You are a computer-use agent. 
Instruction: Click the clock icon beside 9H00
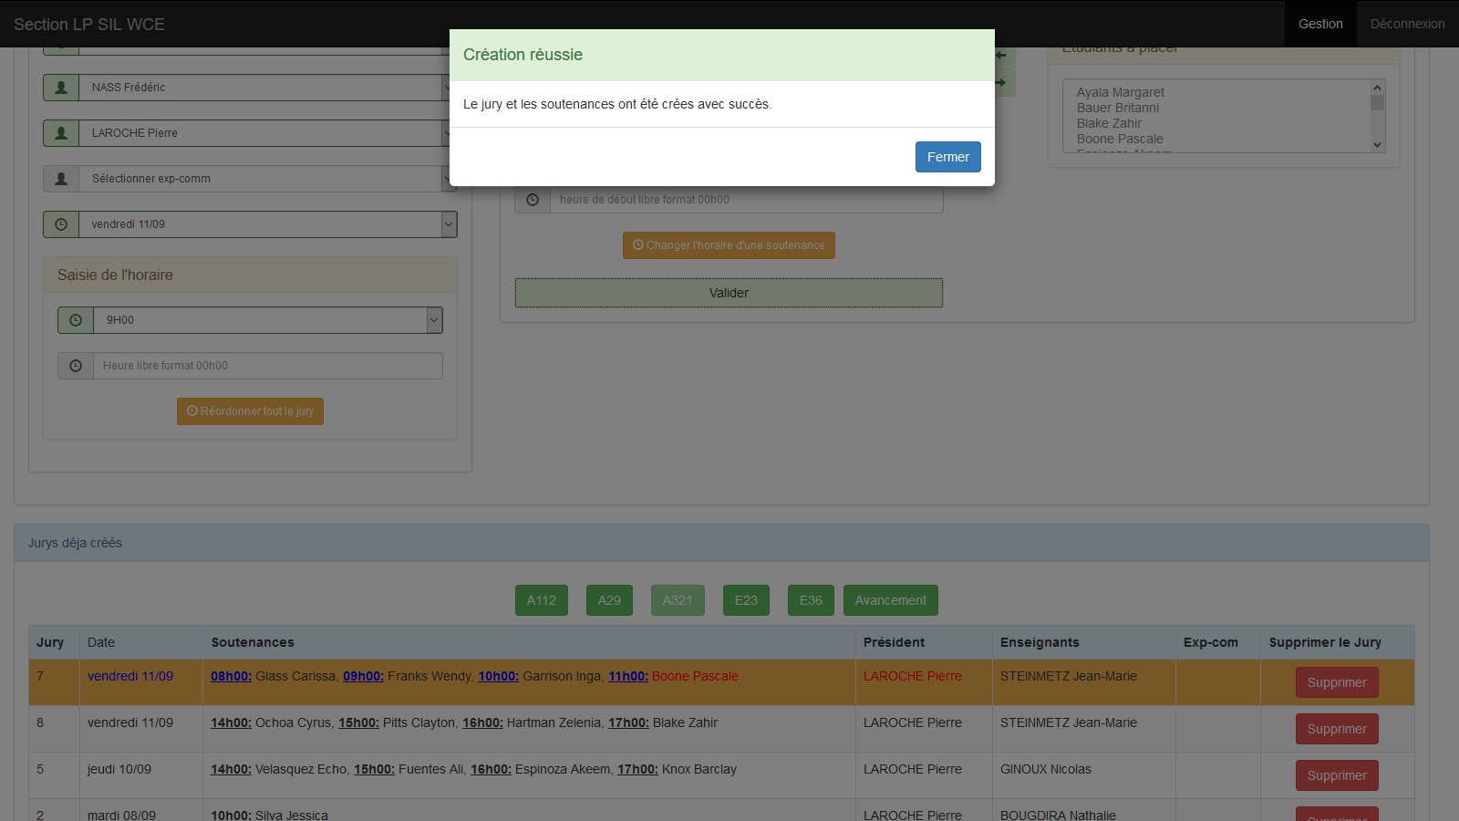76,320
